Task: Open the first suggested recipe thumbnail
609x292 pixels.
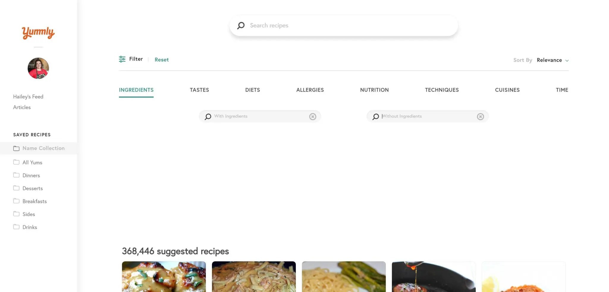Action: coord(164,277)
